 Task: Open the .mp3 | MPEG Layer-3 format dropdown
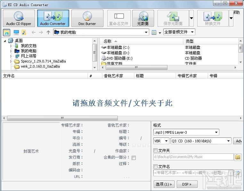coord(186,132)
